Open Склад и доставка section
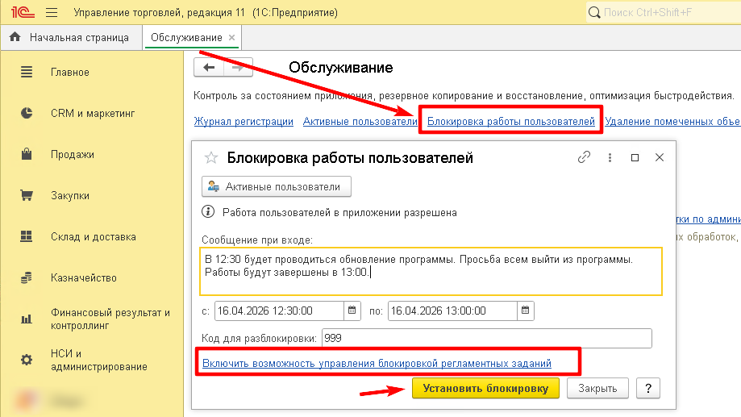 tap(93, 237)
